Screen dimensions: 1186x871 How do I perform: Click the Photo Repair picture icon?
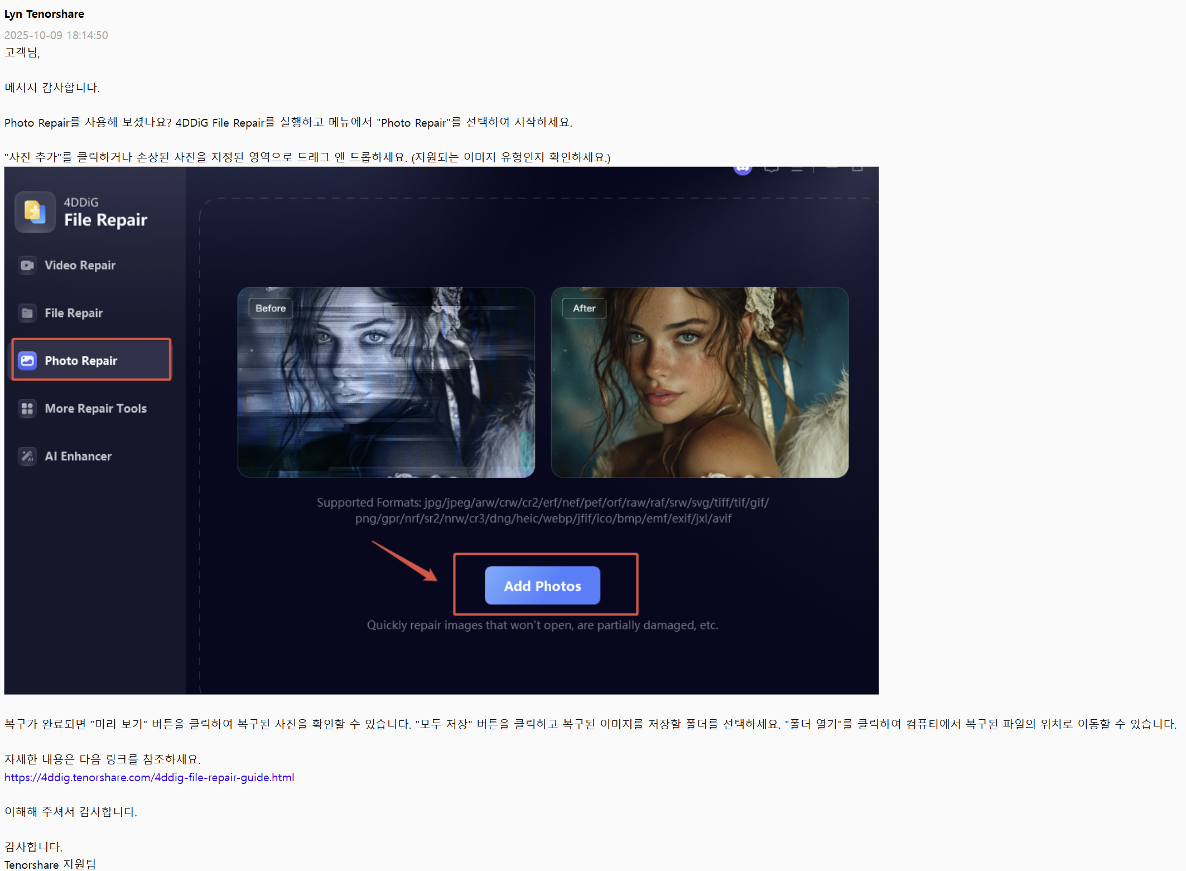(27, 360)
